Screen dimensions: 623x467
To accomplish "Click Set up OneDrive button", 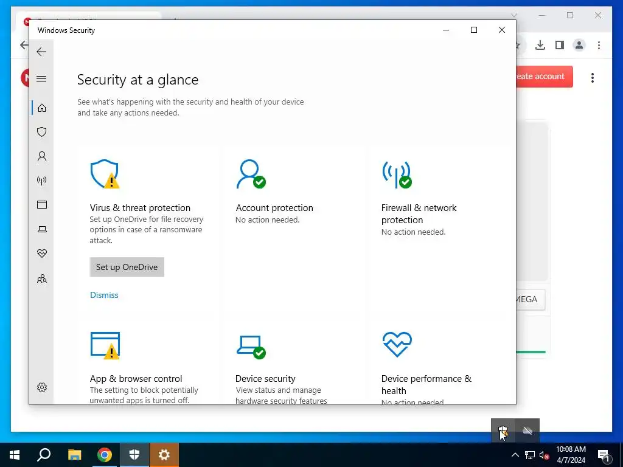I will (127, 267).
